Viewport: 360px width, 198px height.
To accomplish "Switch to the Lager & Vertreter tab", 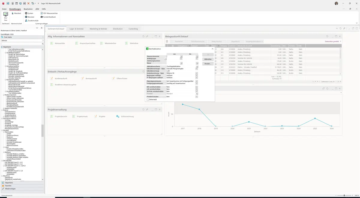I will click(77, 29).
